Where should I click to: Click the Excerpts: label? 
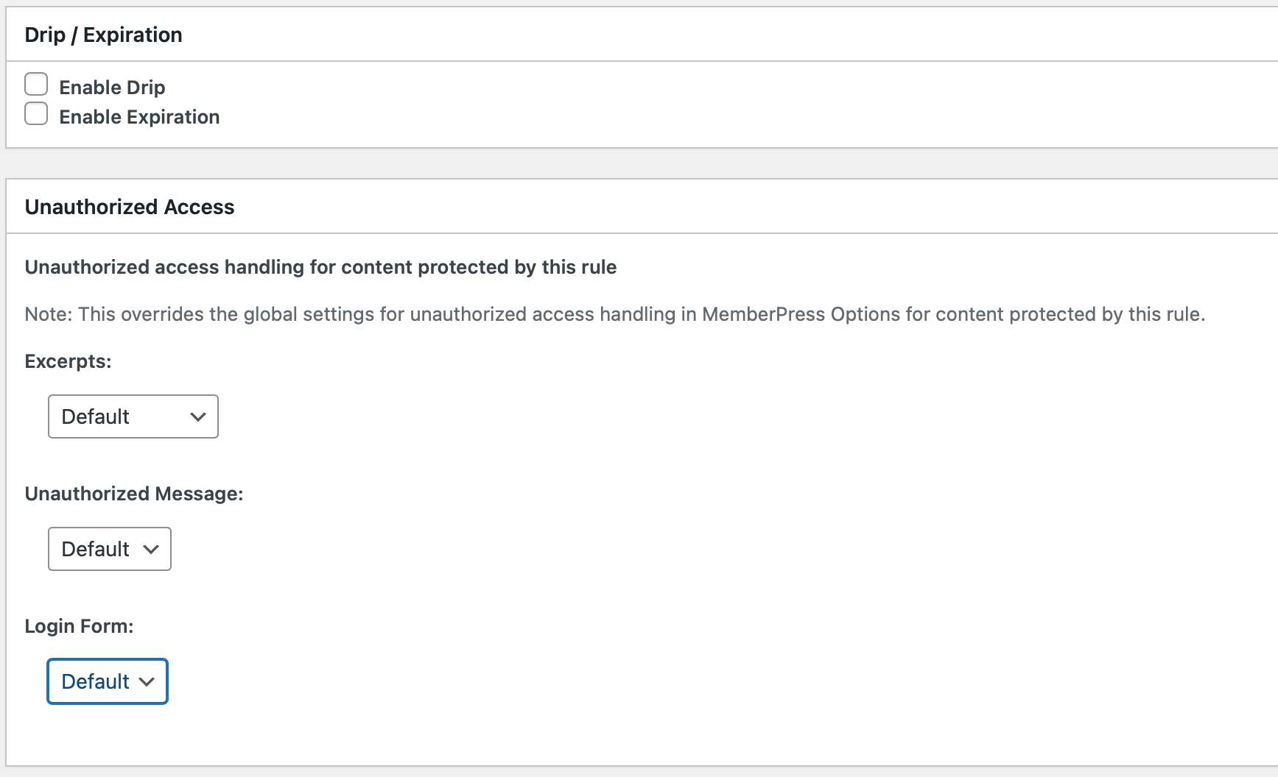[x=68, y=361]
